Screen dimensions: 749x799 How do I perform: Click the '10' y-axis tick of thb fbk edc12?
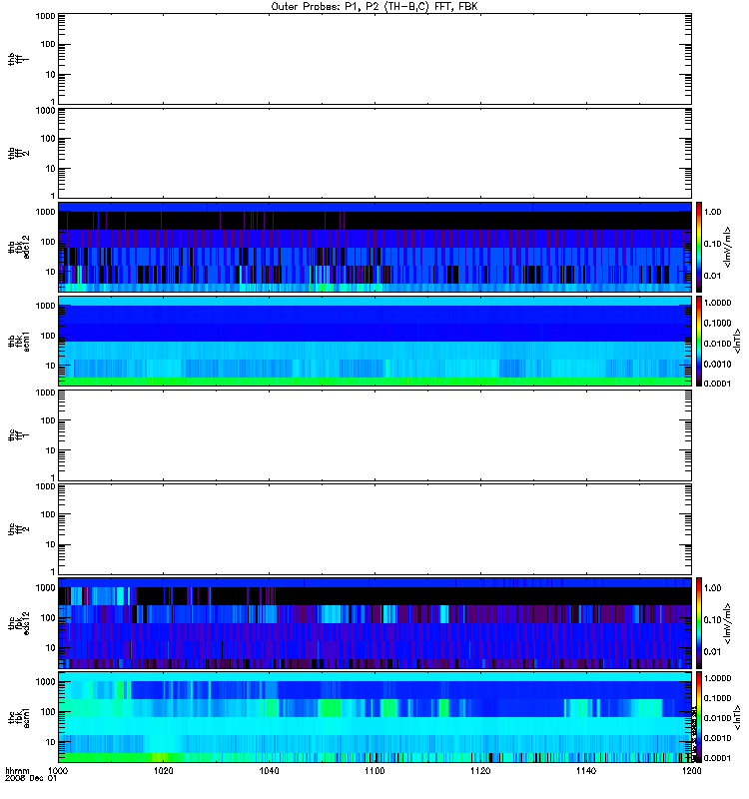(x=51, y=272)
